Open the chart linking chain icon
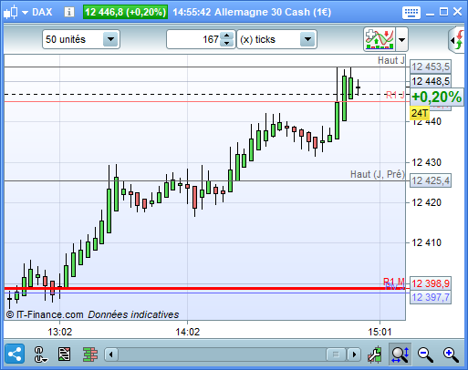The height and width of the screenshot is (370, 468). tap(40, 355)
